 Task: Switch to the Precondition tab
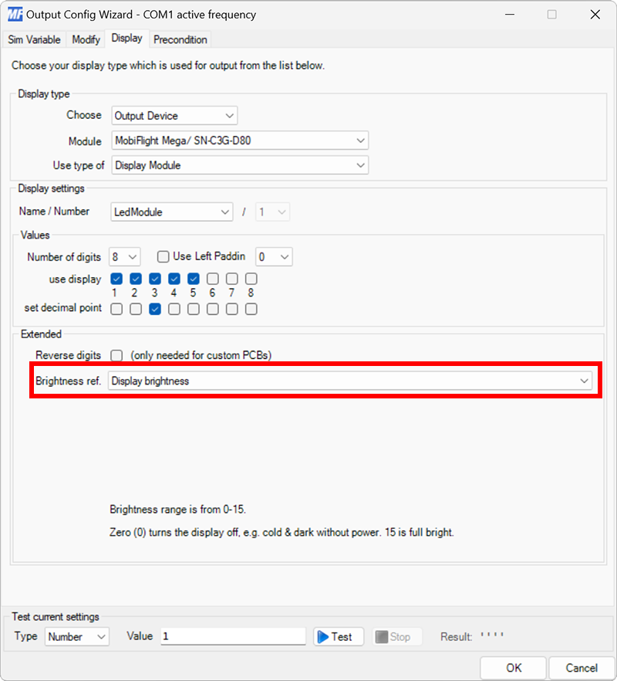pos(180,39)
